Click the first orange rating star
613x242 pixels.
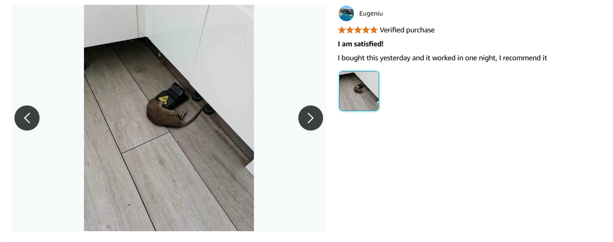(x=342, y=30)
